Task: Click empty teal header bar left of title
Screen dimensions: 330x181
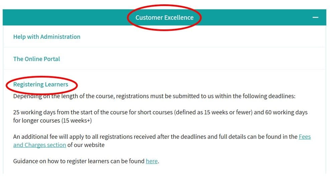Action: coord(63,17)
